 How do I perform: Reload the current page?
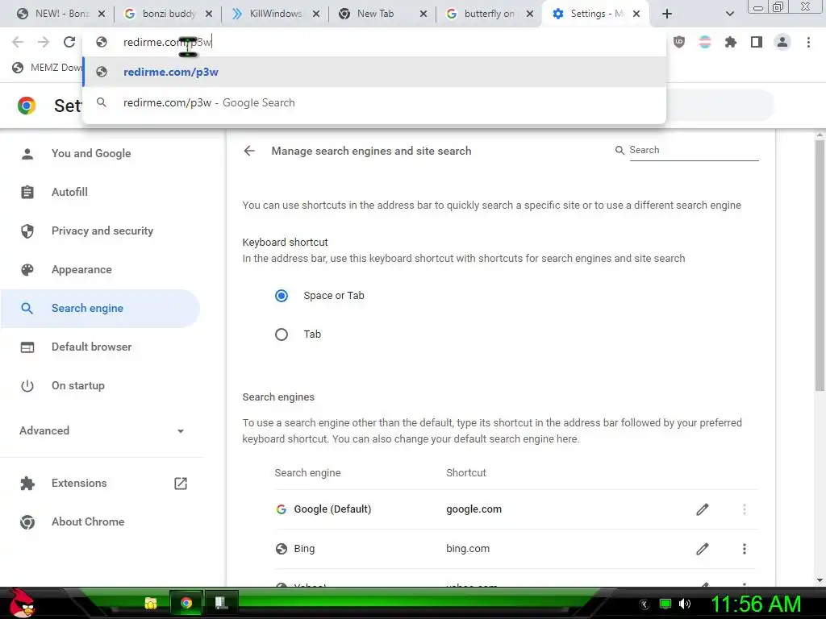69,42
